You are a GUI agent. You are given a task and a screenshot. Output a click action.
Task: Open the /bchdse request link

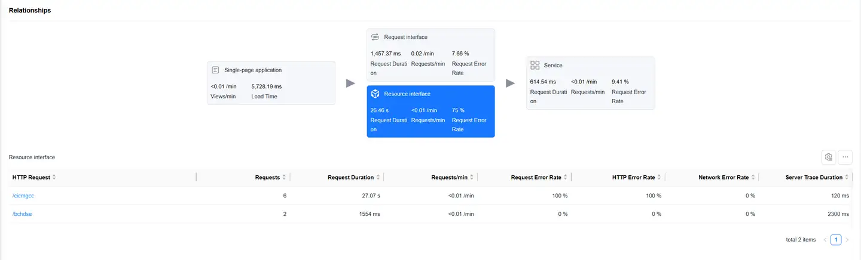(x=22, y=214)
